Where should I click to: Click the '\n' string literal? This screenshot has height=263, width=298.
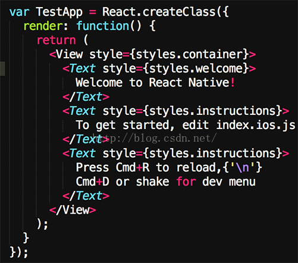243,167
